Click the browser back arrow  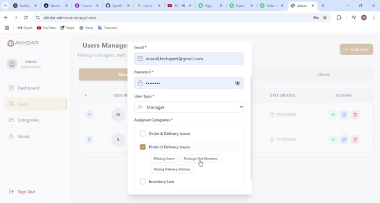[6, 17]
